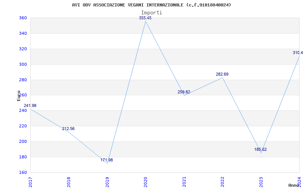This screenshot has height=189, width=303.
Task: Select the 355.45 data label
Action: point(145,18)
